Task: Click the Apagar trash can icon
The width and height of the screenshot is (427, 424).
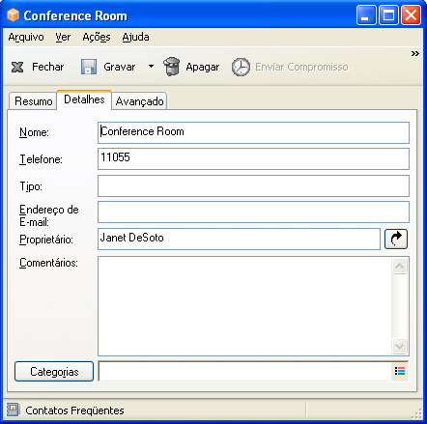Action: pyautogui.click(x=172, y=67)
